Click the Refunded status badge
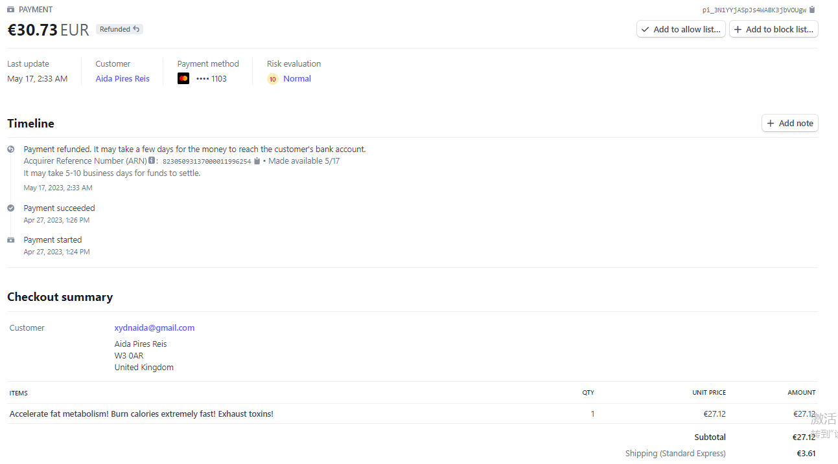Screen dimensions: 838x464 click(x=119, y=29)
